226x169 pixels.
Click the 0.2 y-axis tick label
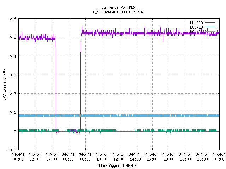13,94
